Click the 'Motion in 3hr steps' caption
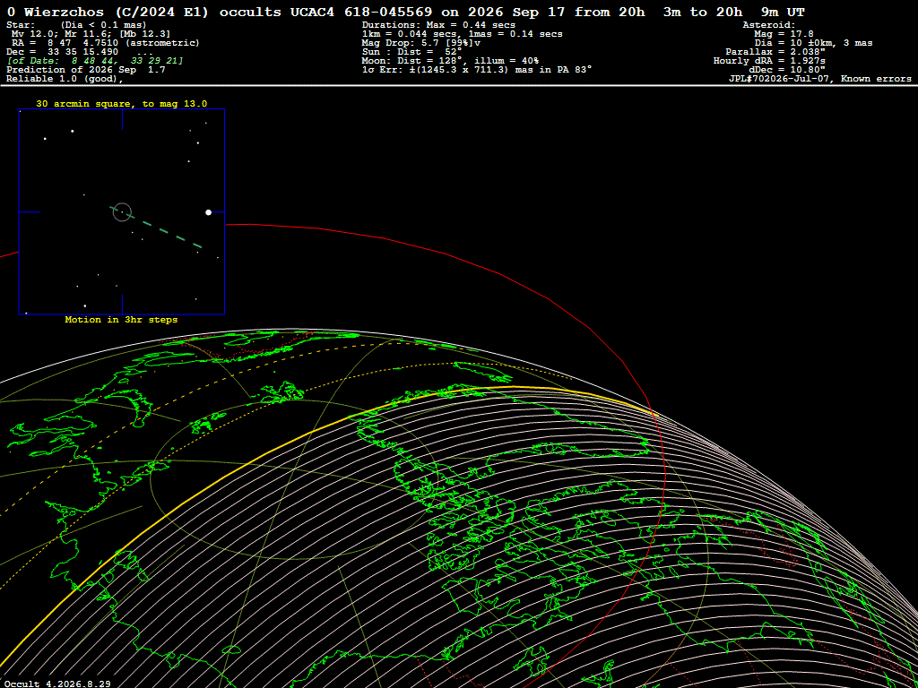 (x=121, y=320)
